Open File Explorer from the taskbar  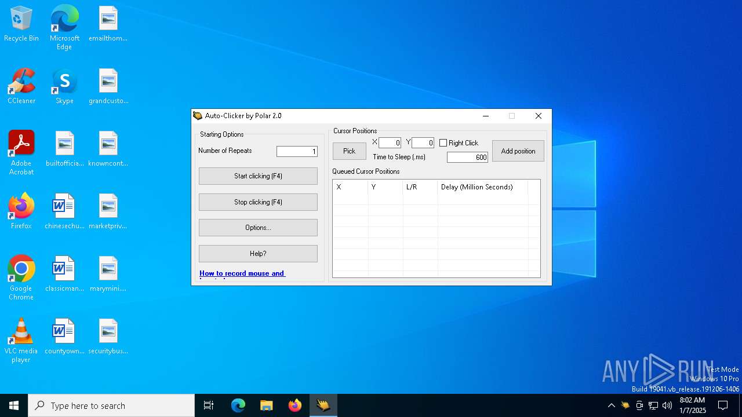267,405
